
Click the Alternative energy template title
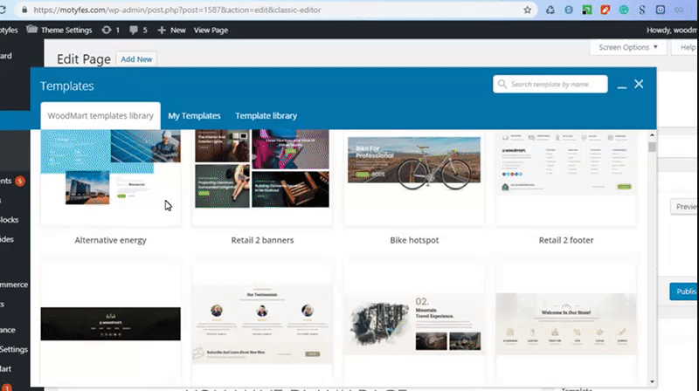click(111, 240)
